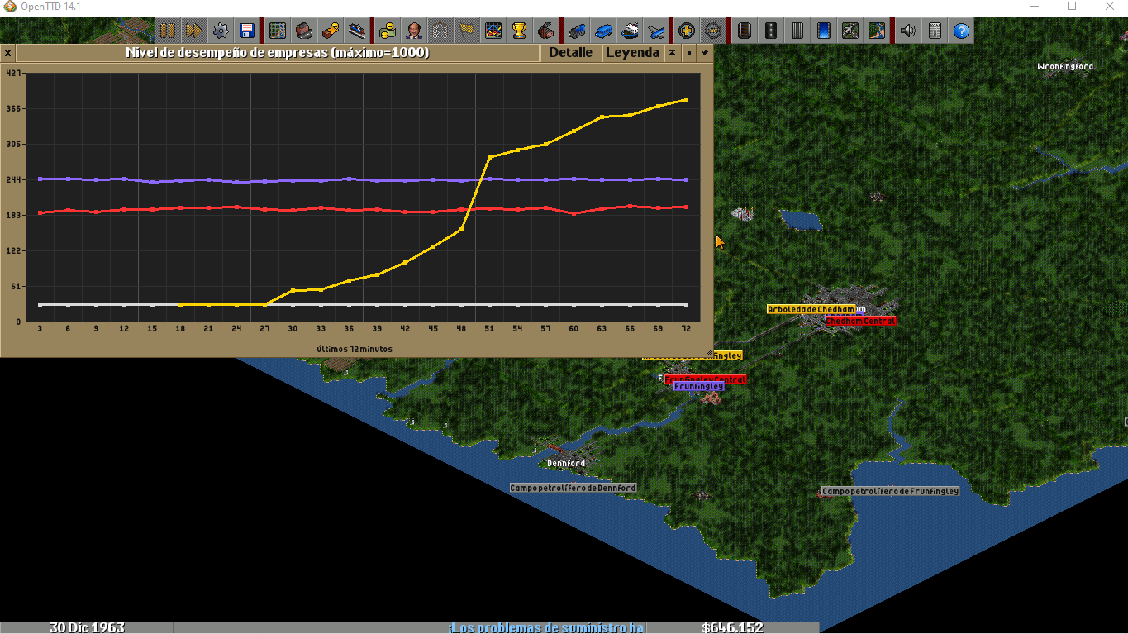The height and width of the screenshot is (634, 1128).
Task: Zoom out the map view
Action: [x=713, y=31]
